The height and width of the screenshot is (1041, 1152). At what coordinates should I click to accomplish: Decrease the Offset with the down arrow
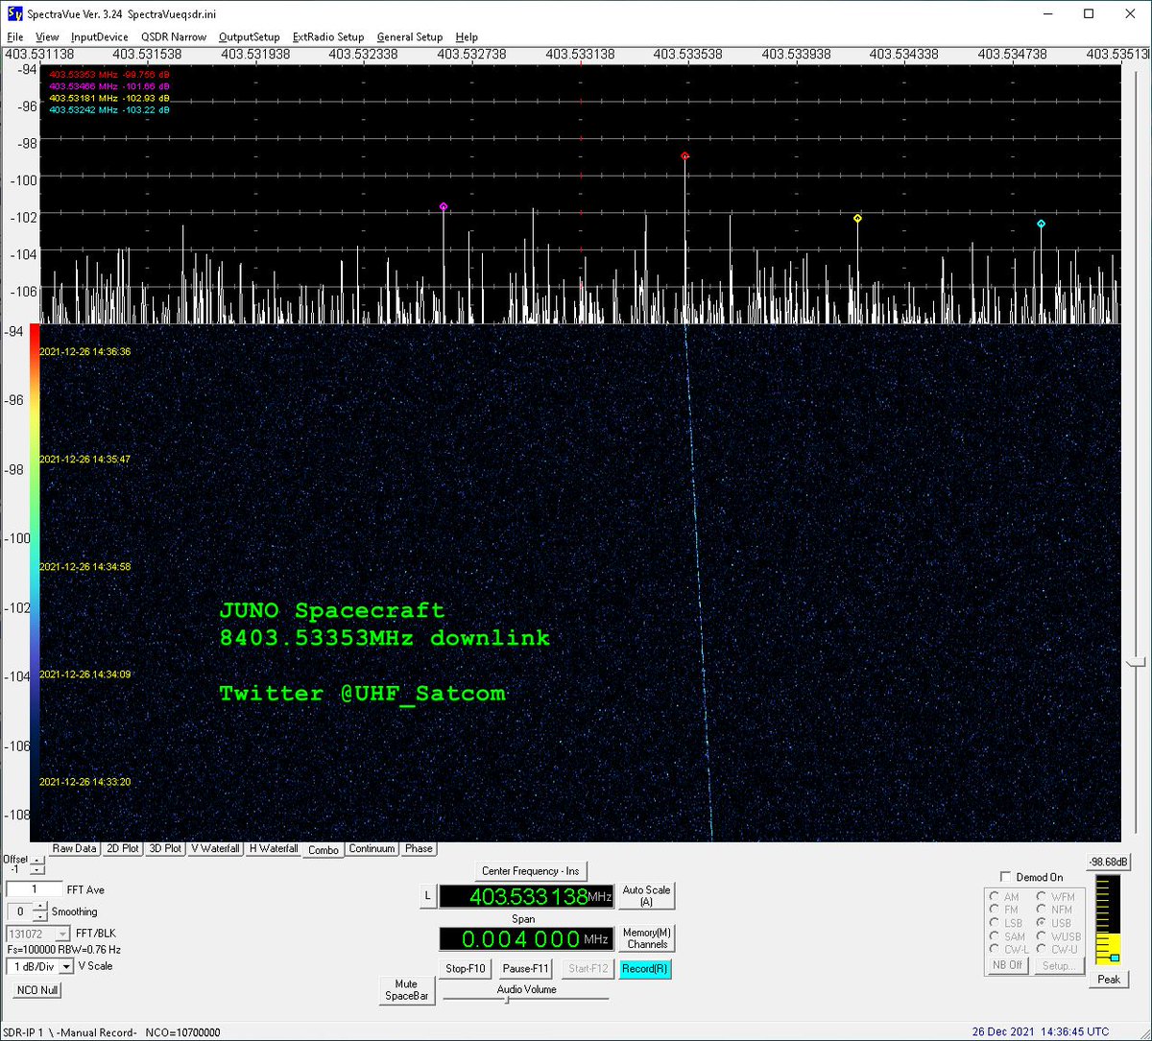(x=36, y=869)
